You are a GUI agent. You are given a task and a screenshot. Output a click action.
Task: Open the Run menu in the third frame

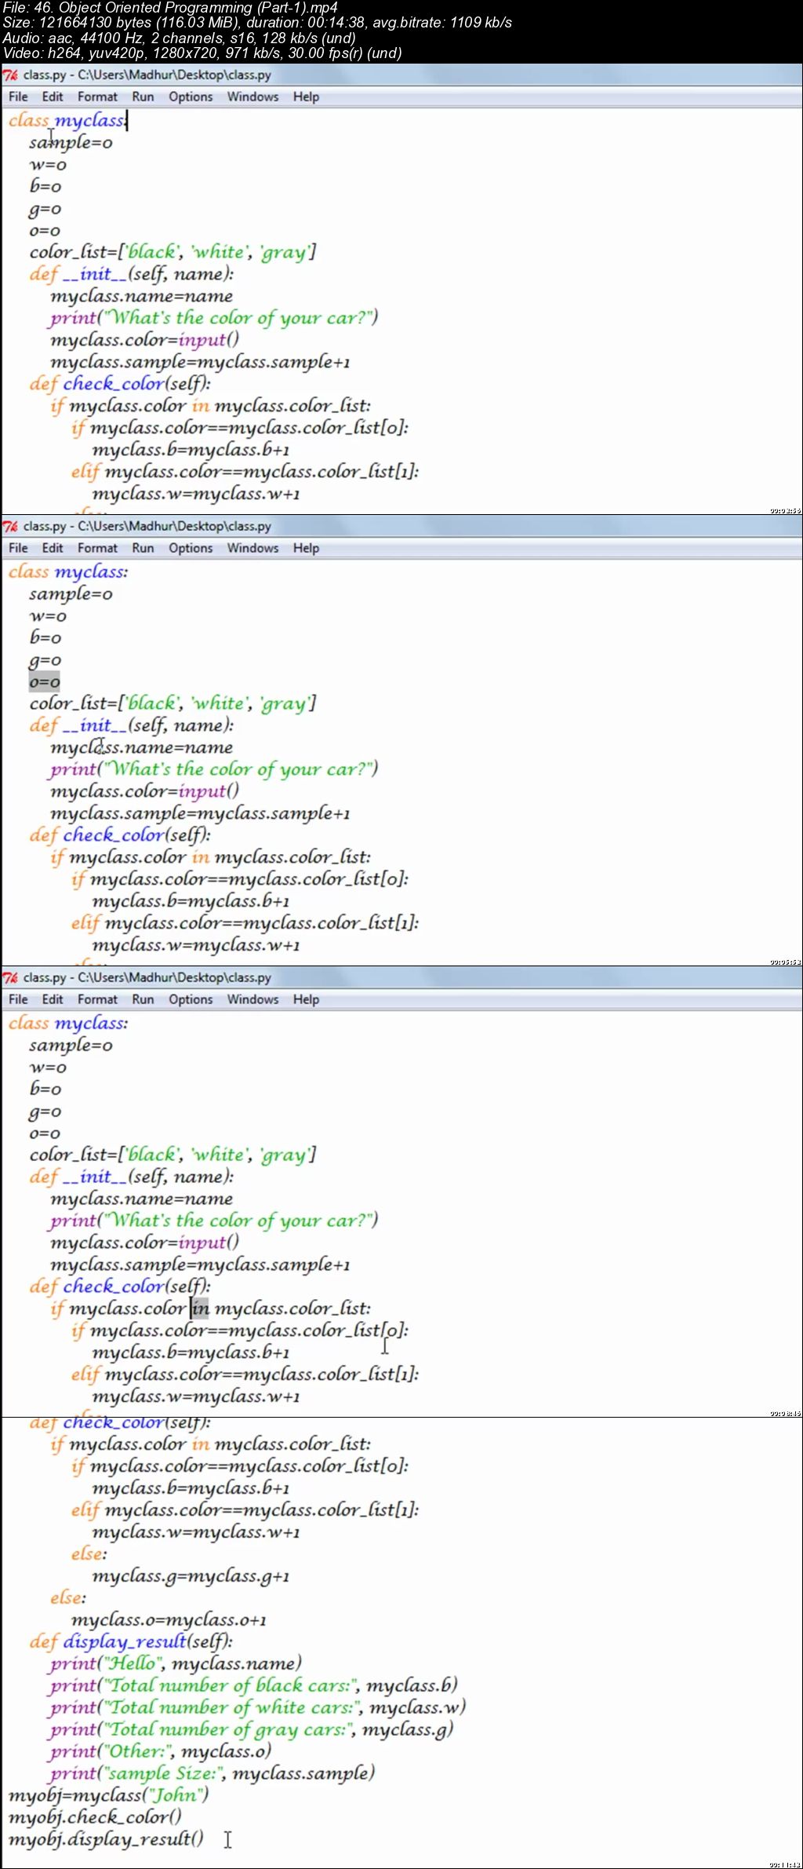click(143, 999)
